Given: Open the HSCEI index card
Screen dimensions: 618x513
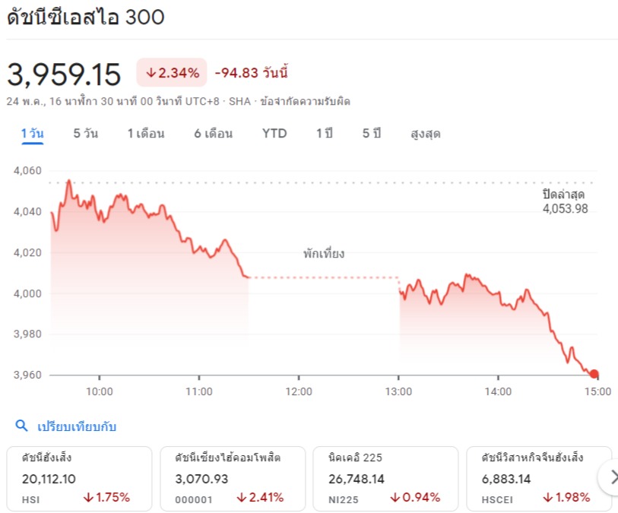Looking at the screenshot, I should [538, 478].
